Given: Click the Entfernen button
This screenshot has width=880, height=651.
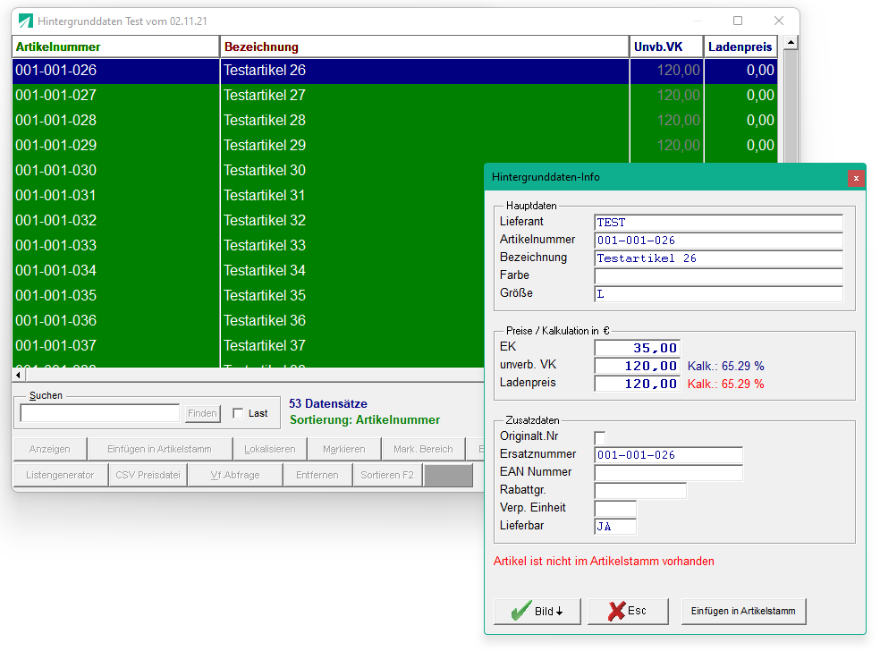Looking at the screenshot, I should point(317,475).
